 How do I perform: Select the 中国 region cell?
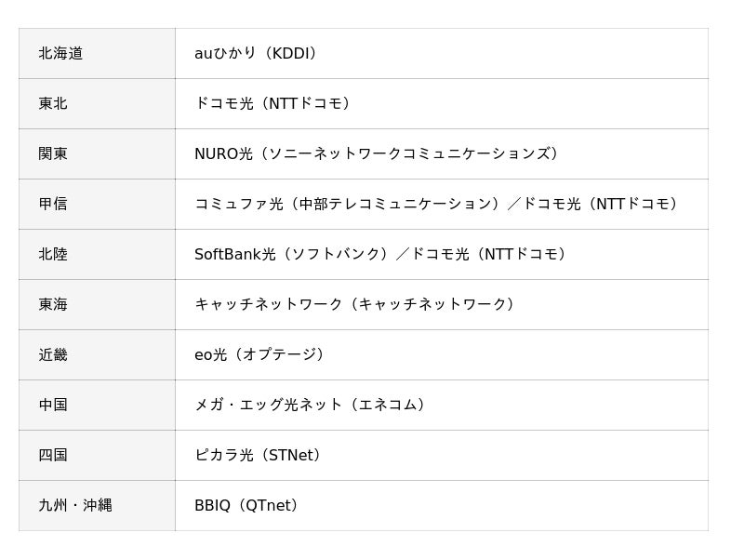point(53,406)
